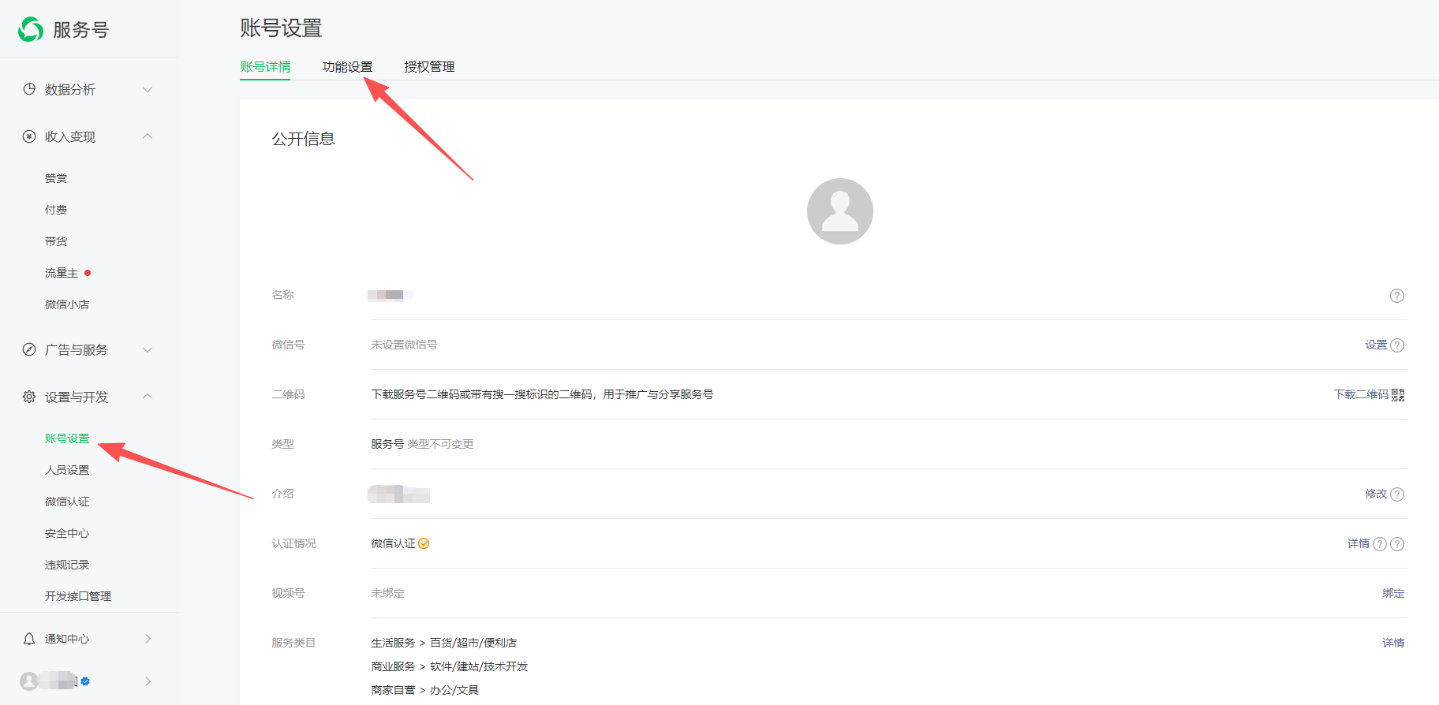Viewport: 1439px width, 705px height.
Task: Go to 安全中心 in sidebar
Action: (67, 533)
